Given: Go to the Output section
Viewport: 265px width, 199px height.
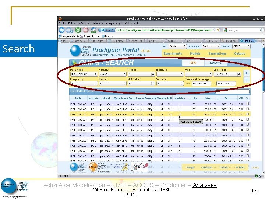Looking at the screenshot, I should click(x=240, y=53).
